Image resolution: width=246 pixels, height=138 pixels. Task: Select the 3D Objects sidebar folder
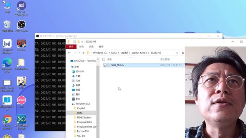point(78,72)
